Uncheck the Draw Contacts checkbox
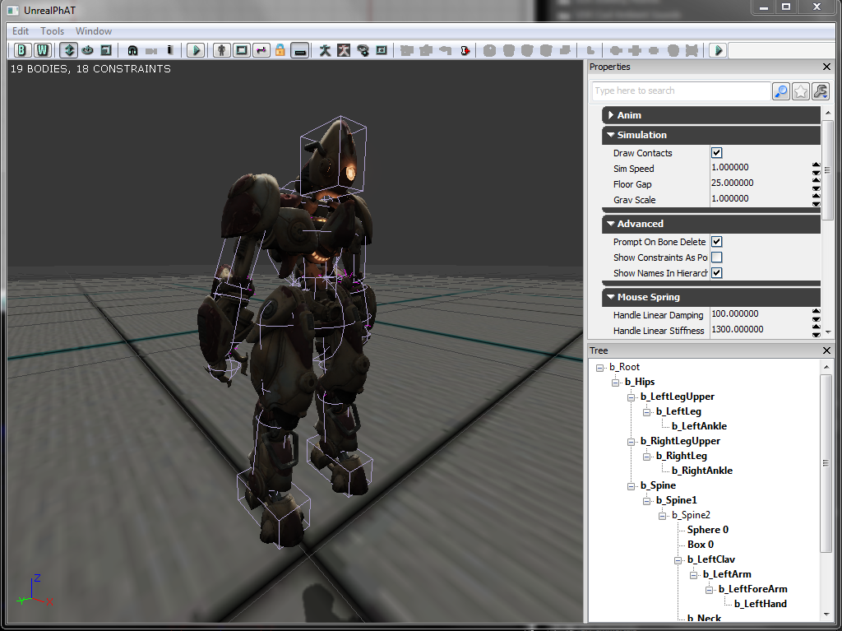Viewport: 842px width, 631px height. pos(716,153)
